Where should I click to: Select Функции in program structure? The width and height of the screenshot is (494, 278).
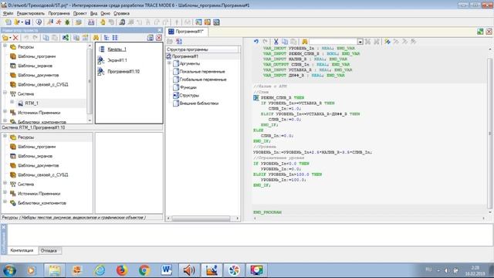click(x=188, y=87)
